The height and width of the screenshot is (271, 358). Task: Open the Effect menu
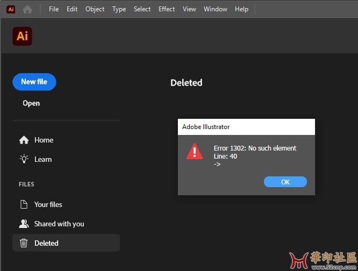point(167,9)
